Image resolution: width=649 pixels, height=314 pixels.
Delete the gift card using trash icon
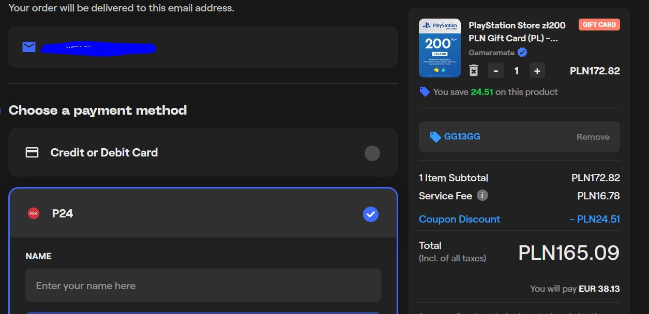pyautogui.click(x=474, y=71)
